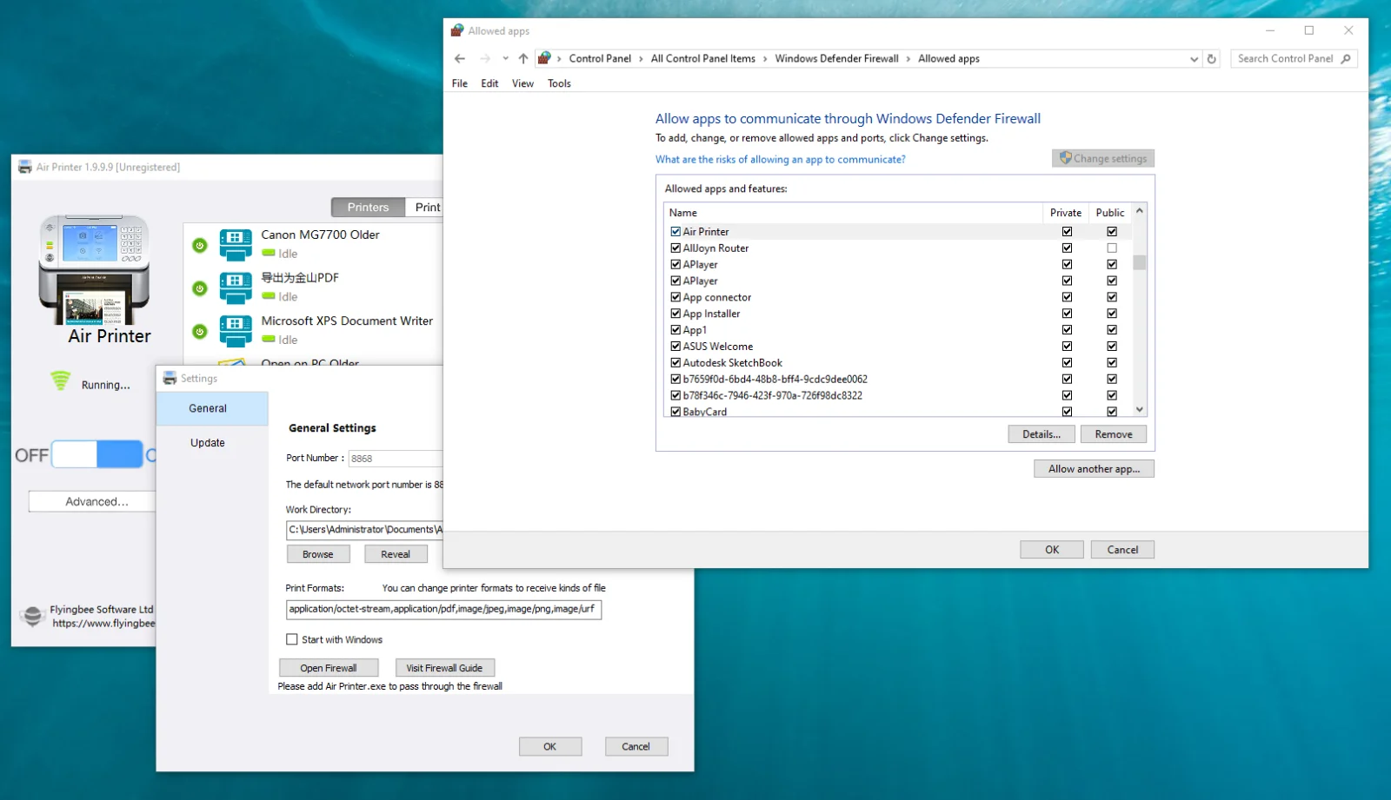Screen dimensions: 1391x800
Task: Refresh the Control Panel address bar
Action: [1211, 59]
